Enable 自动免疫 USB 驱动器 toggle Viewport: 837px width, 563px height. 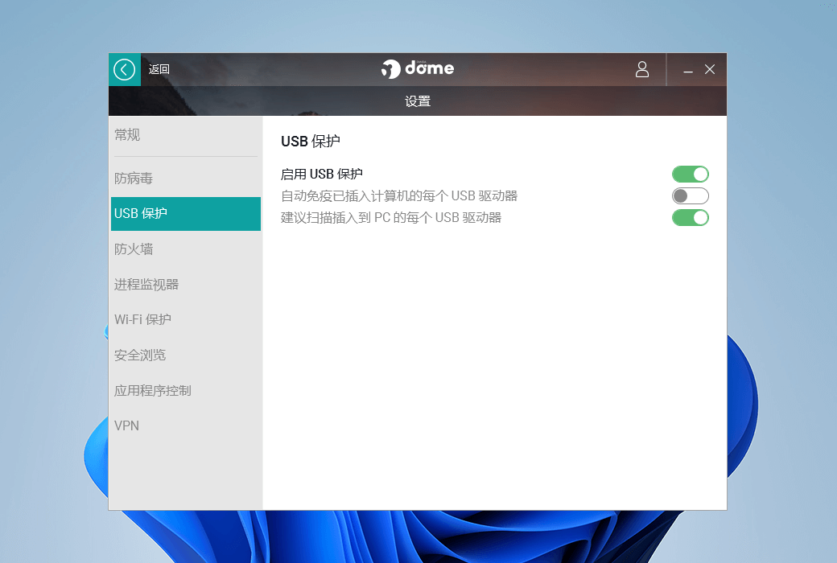click(x=690, y=195)
